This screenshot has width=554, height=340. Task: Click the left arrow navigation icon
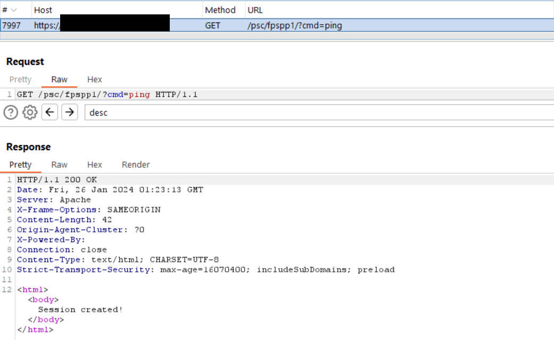[49, 112]
